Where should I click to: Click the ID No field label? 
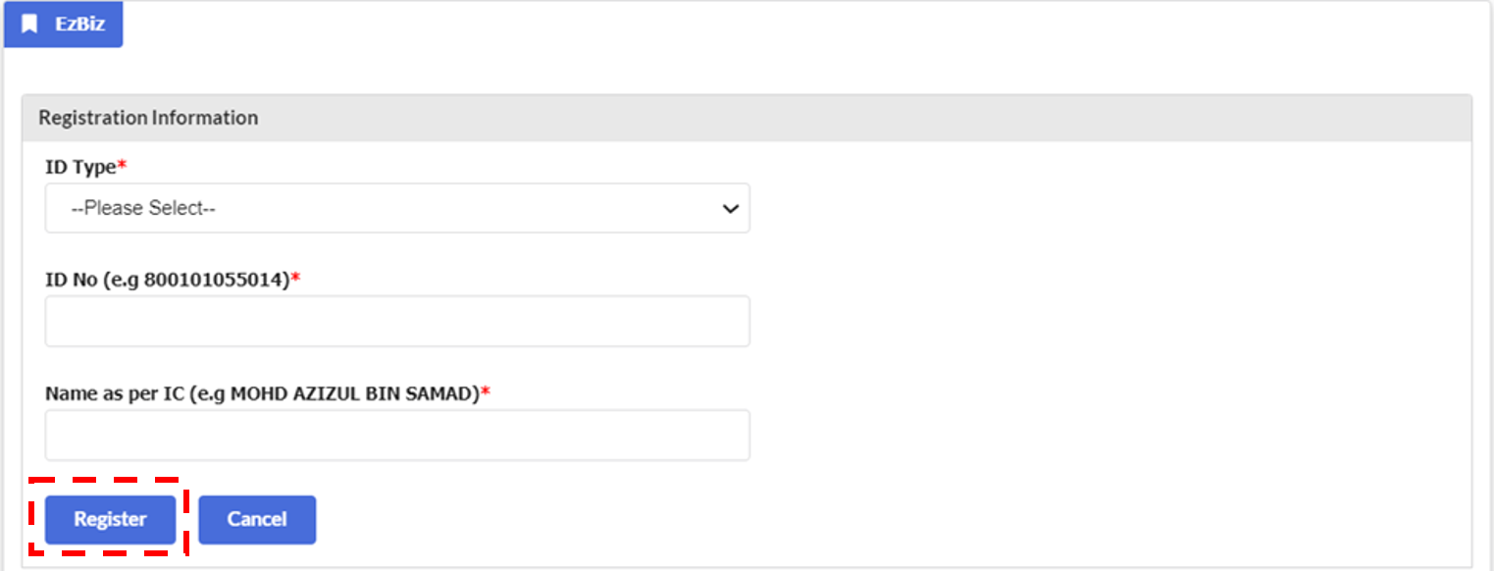tap(168, 280)
